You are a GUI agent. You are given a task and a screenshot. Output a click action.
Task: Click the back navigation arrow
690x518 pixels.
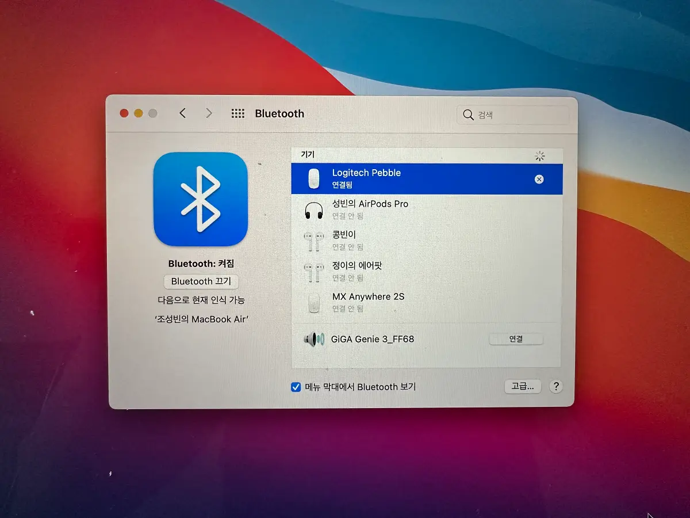tap(182, 113)
